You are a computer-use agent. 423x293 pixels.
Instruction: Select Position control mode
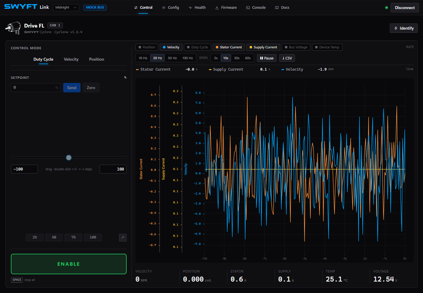point(96,59)
